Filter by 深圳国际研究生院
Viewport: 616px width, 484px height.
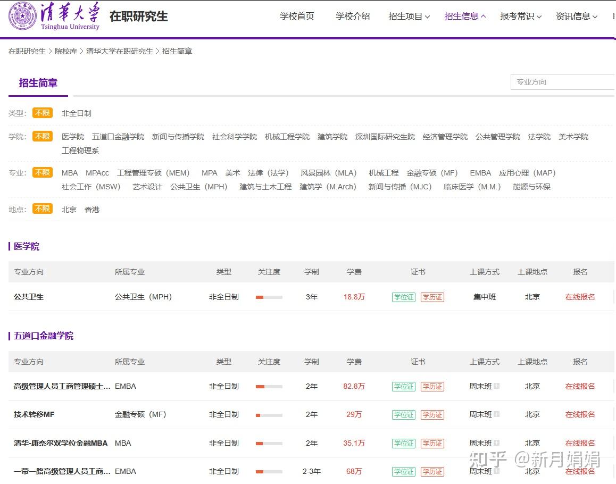coord(385,137)
